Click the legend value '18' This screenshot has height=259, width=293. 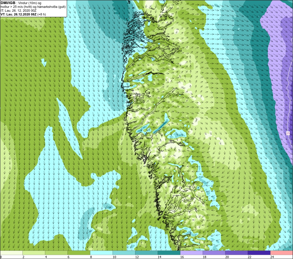click(205, 257)
